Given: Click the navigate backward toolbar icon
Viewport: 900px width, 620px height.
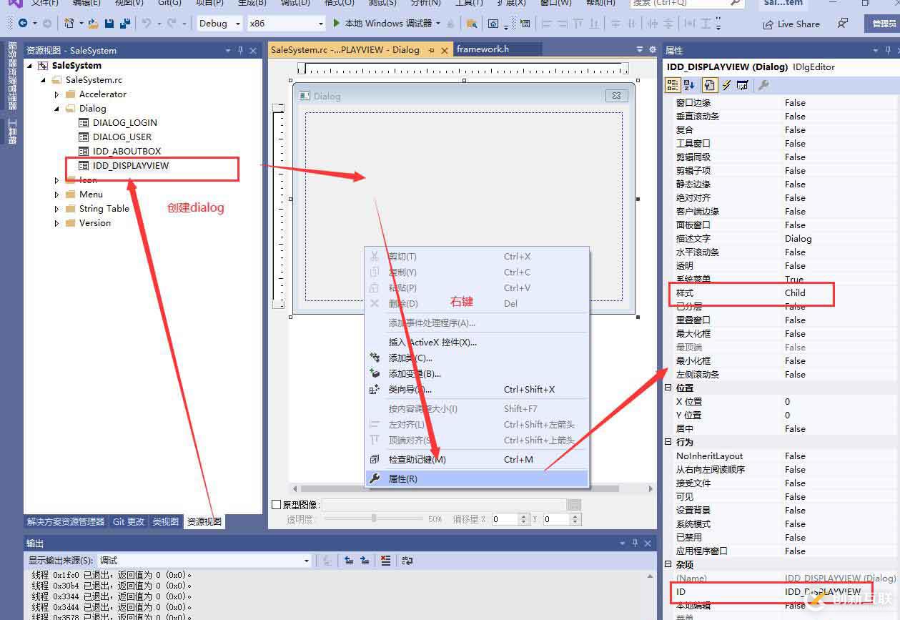Looking at the screenshot, I should [23, 24].
